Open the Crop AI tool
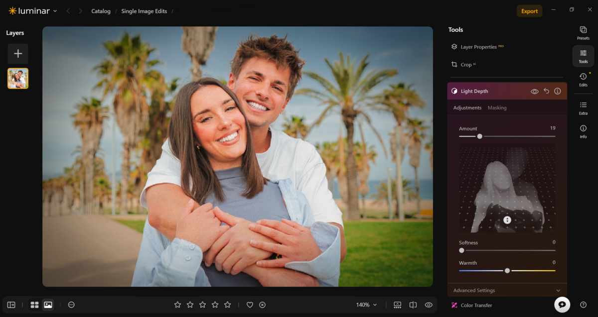The height and width of the screenshot is (317, 598). point(463,65)
